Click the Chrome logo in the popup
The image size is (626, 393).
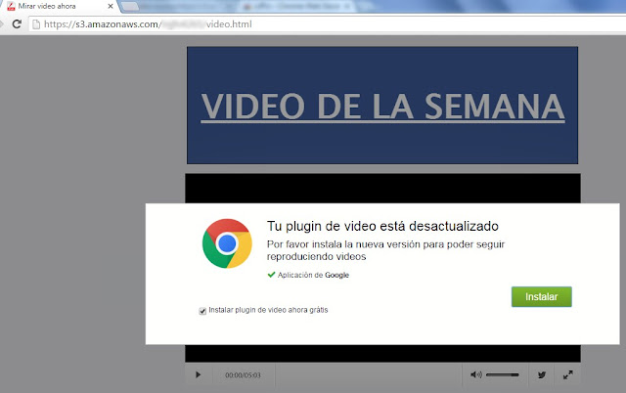tap(227, 243)
